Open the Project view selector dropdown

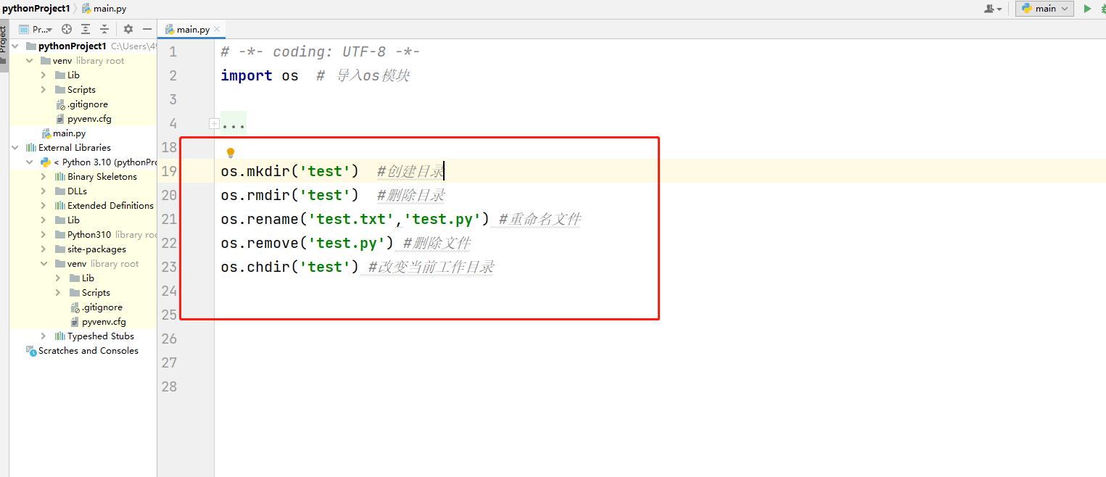36,29
